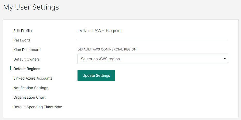The height and width of the screenshot is (120, 241).
Task: Open the Organization Chart section
Action: [30, 97]
